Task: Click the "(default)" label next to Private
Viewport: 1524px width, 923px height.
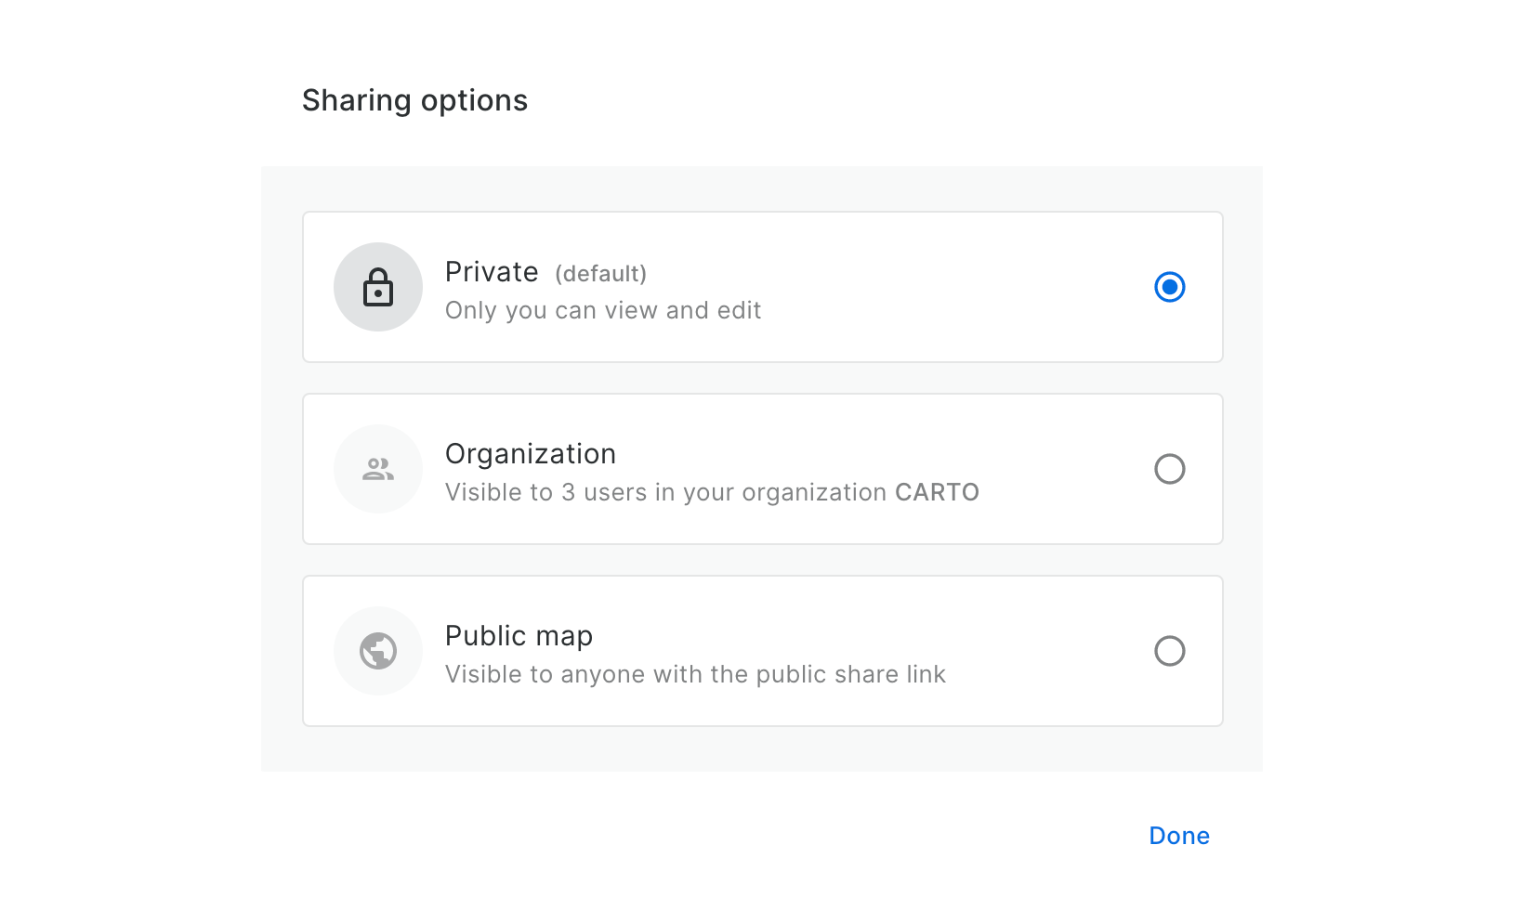Action: [x=600, y=274]
